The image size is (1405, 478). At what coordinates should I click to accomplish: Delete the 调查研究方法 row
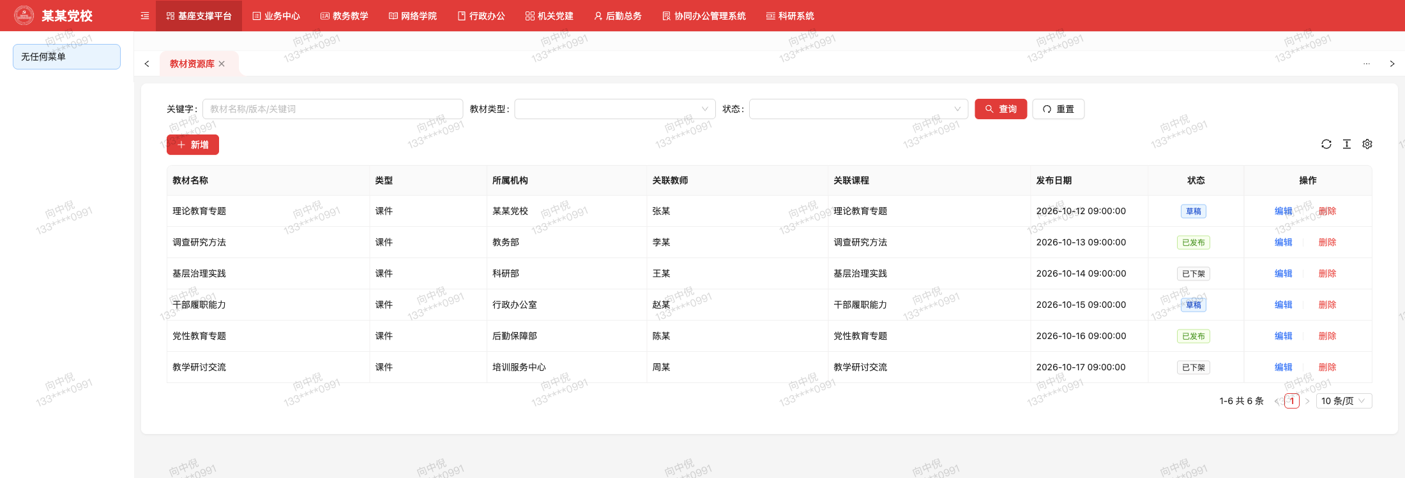(1327, 242)
